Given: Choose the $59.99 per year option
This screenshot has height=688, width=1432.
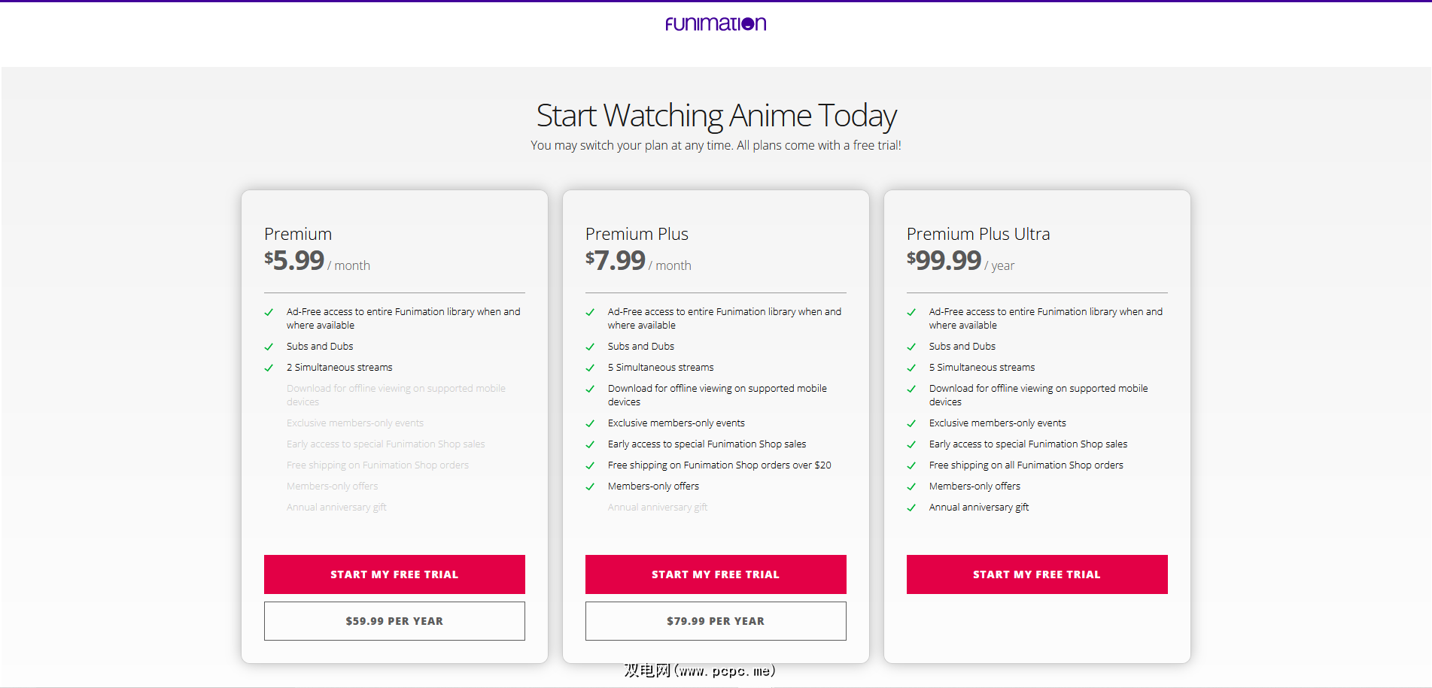Looking at the screenshot, I should pyautogui.click(x=394, y=621).
